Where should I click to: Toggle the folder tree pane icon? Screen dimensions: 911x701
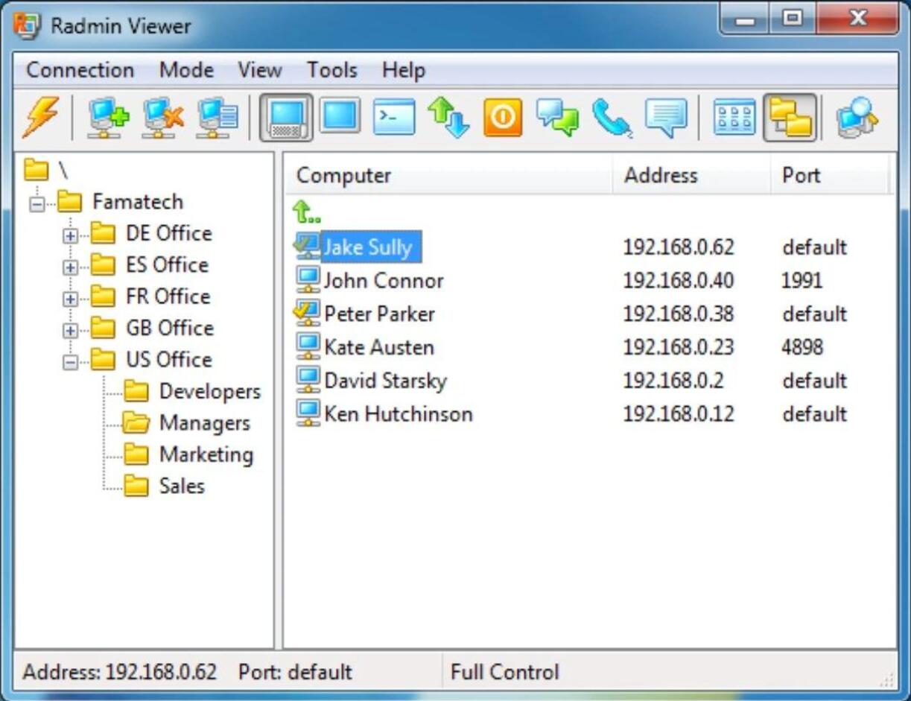[x=790, y=118]
